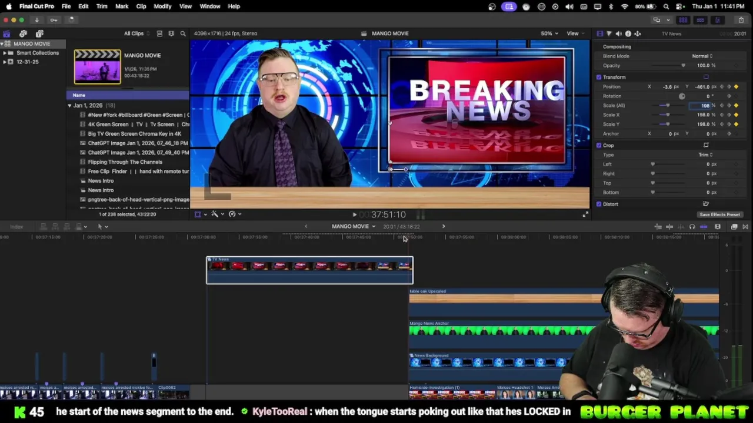The height and width of the screenshot is (423, 753).
Task: Click the Transform on-screen controls icon
Action: 706,77
